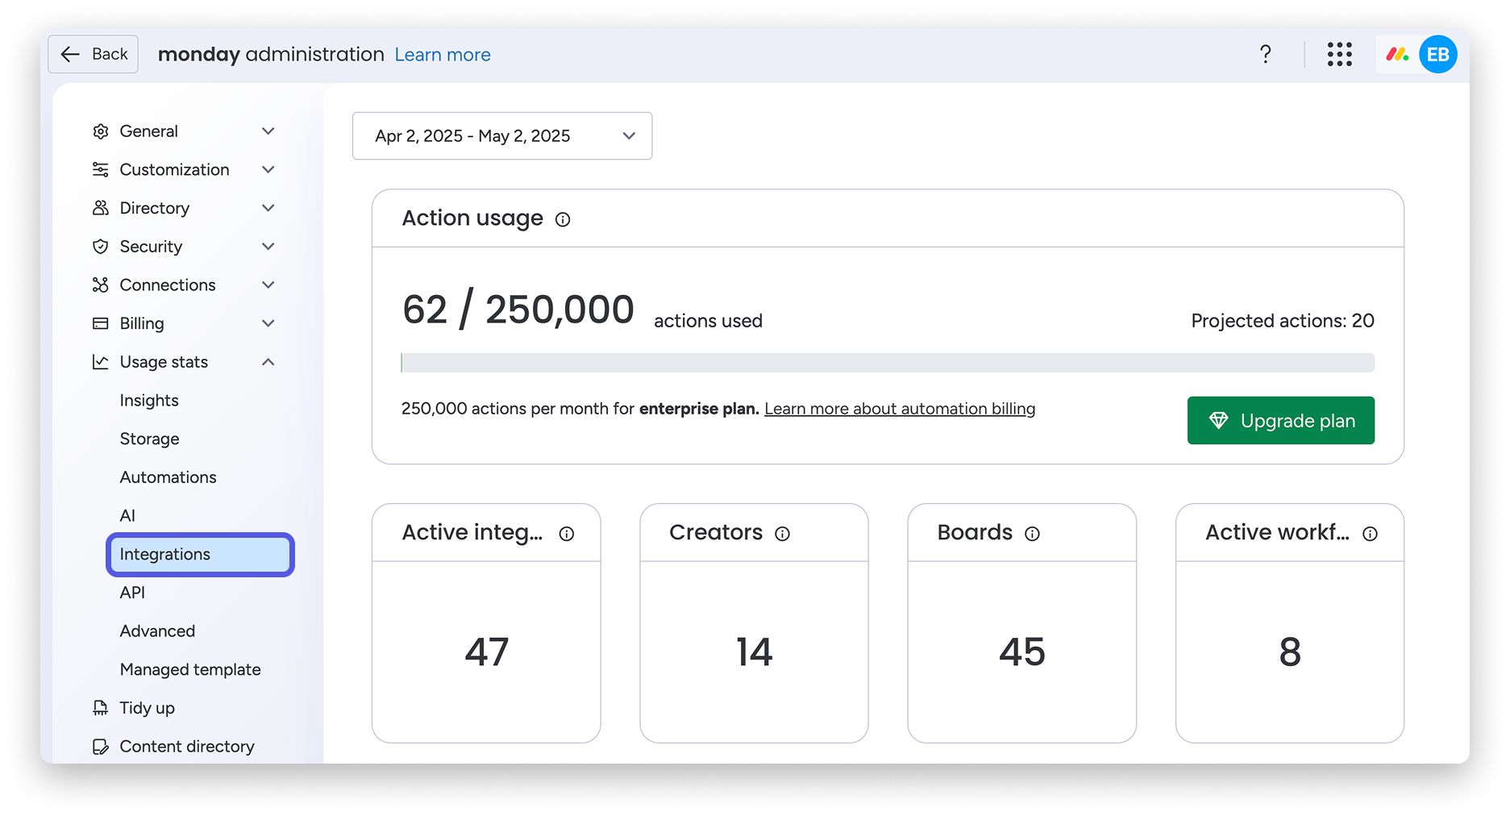
Task: Click the Upgrade plan button
Action: pos(1280,420)
